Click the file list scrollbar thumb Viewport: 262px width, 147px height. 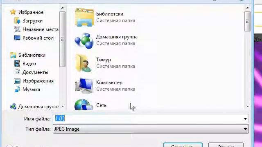(x=247, y=21)
